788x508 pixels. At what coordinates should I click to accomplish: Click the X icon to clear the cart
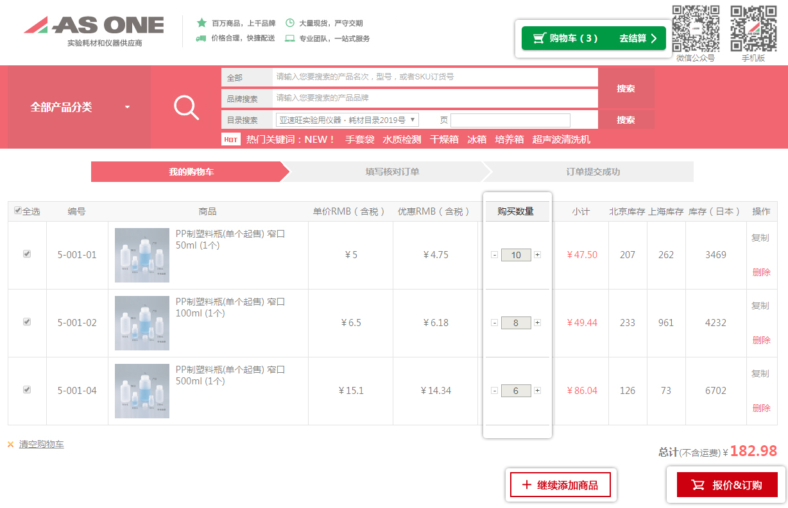point(10,445)
